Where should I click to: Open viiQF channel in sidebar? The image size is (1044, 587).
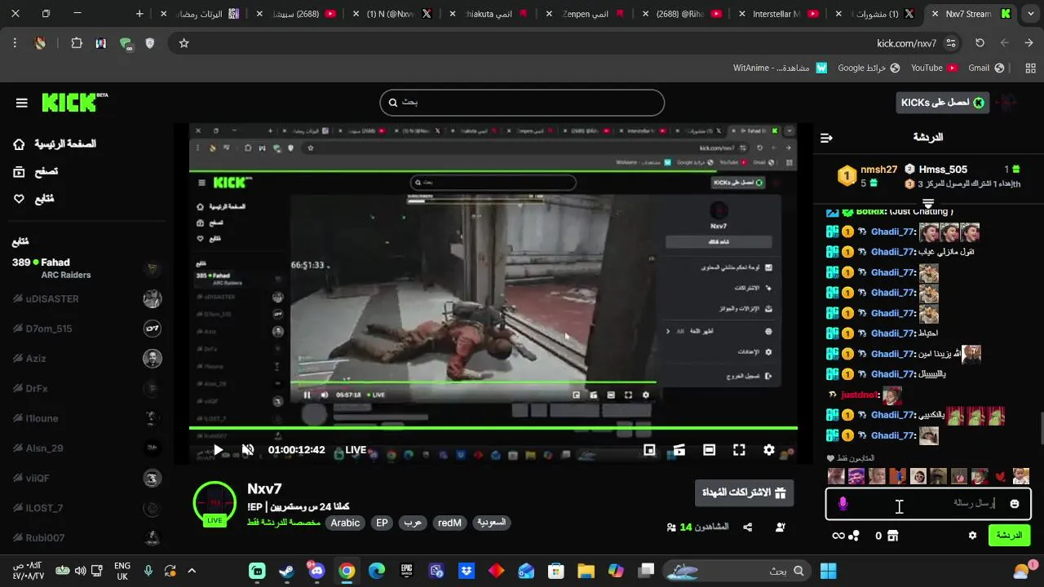[86, 479]
